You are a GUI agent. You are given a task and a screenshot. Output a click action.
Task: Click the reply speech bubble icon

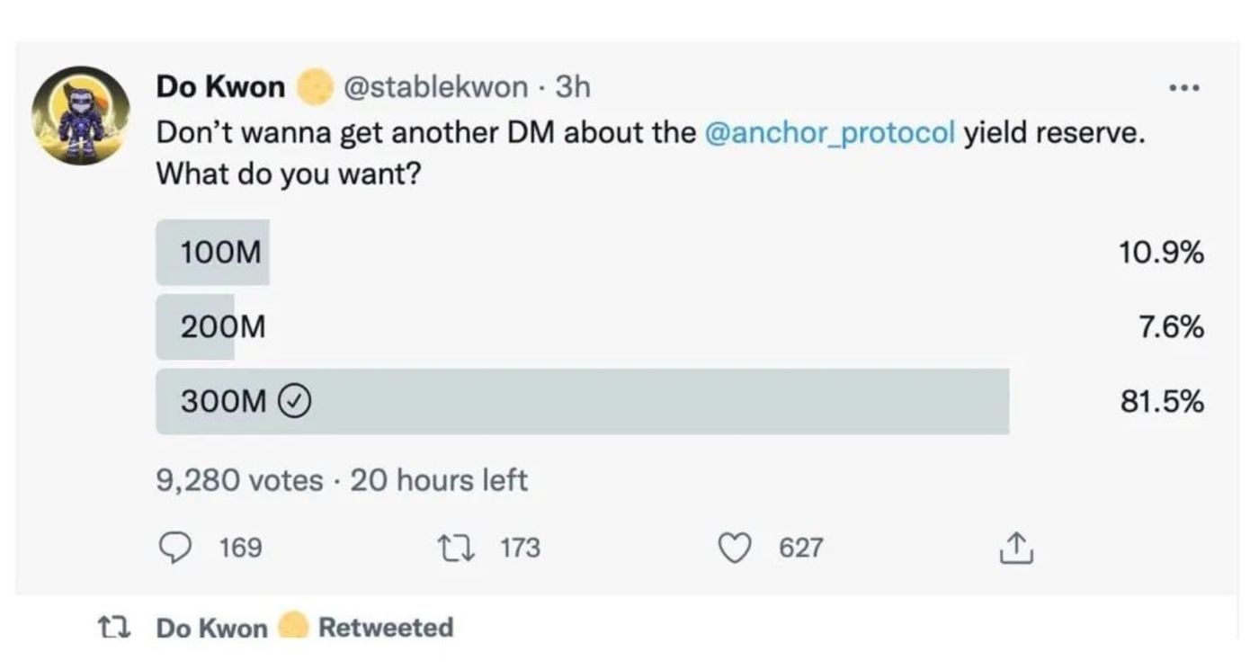tap(174, 547)
